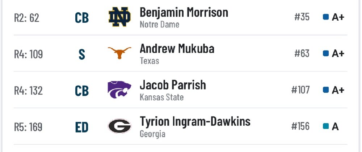Click the #107 rank for Jacob Parrish

coord(300,90)
